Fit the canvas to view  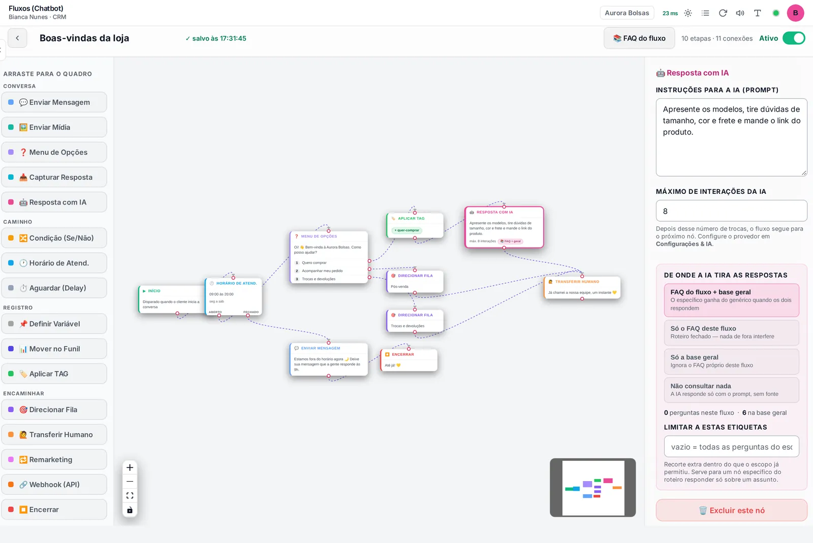click(x=130, y=495)
